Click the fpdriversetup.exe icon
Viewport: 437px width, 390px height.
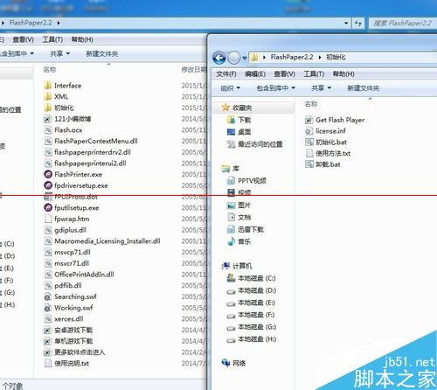click(48, 185)
